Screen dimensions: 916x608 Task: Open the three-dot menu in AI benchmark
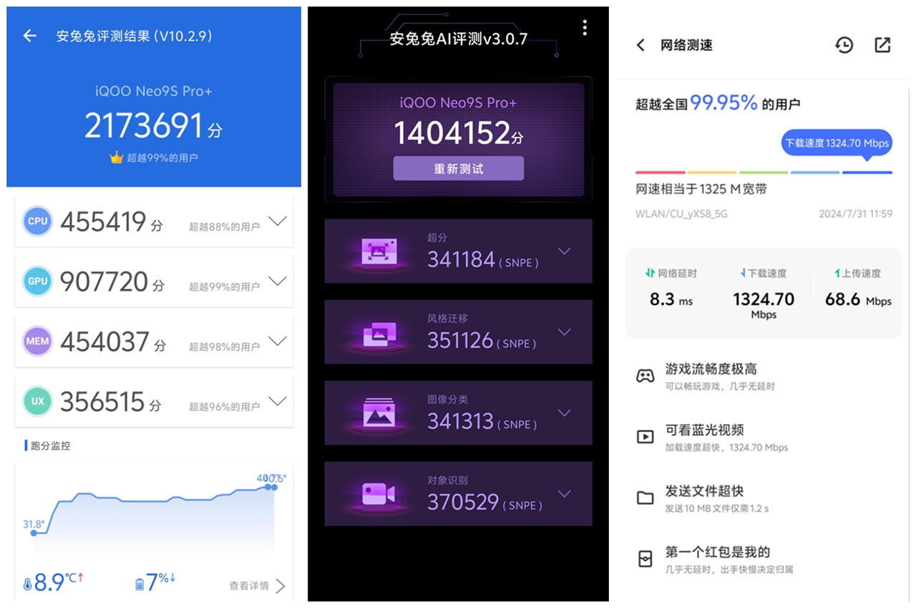pyautogui.click(x=585, y=27)
